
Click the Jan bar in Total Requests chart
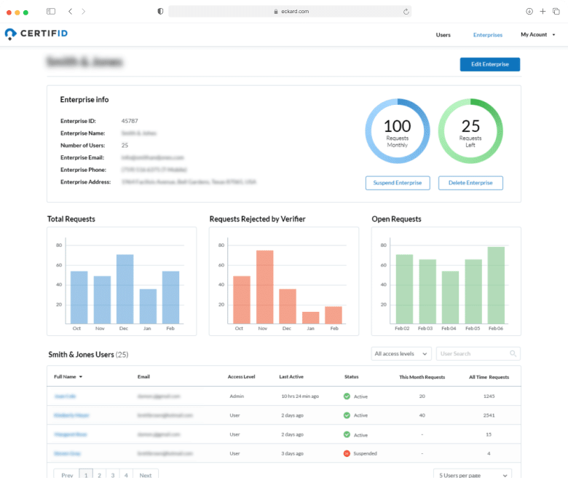148,306
